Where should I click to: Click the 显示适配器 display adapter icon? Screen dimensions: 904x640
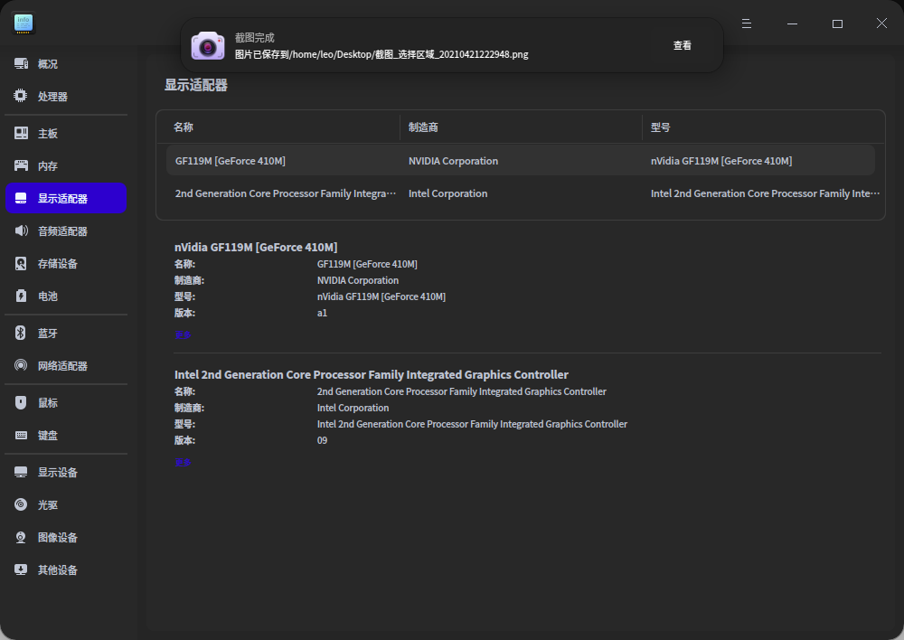coord(21,198)
